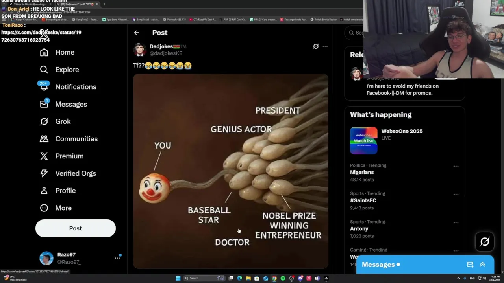This screenshot has height=283, width=504.
Task: Click the ENG language indicator
Action: tap(472, 278)
